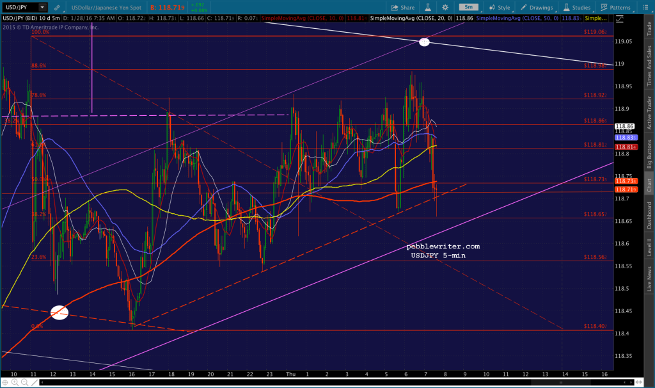The image size is (655, 388).
Task: Click the R: 0.071 range value
Action: tap(248, 19)
